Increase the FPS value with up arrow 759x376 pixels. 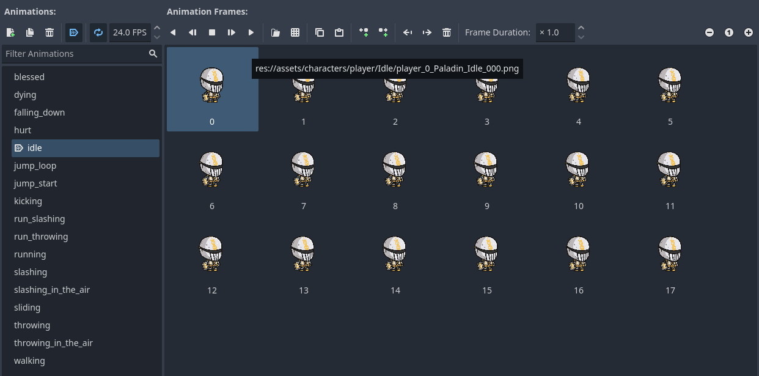[157, 28]
